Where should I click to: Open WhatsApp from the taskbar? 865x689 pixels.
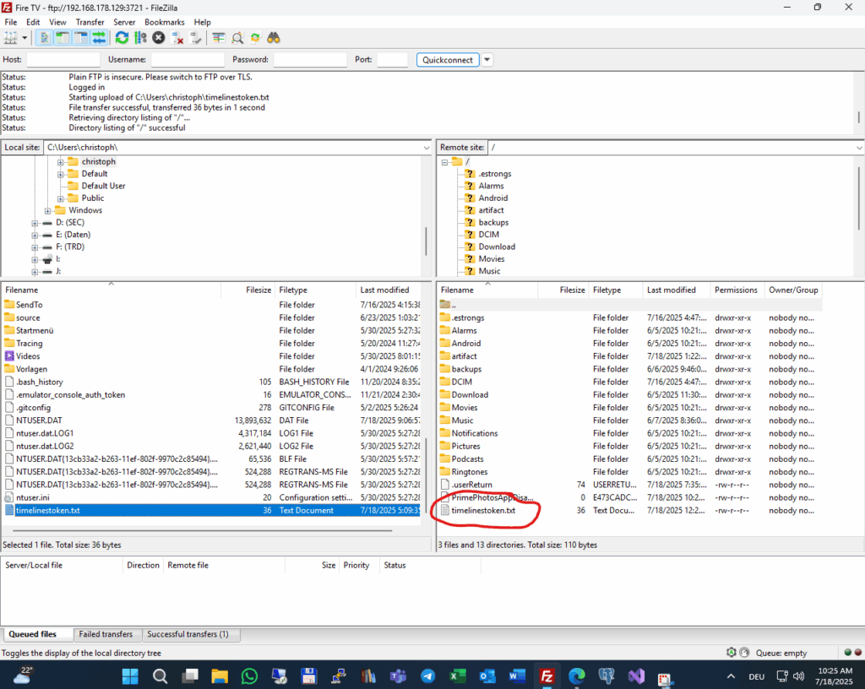click(249, 675)
